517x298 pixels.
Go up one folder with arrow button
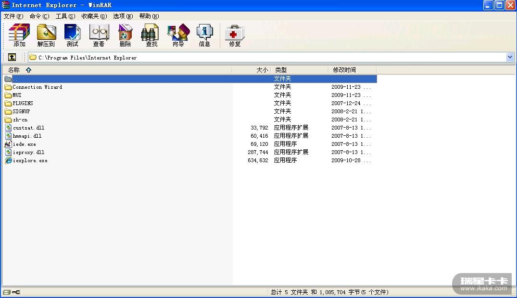pos(12,57)
